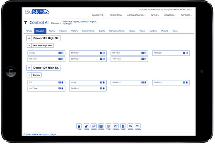Switch to the Alarms tab
Viewport: 215px width, 144px height.
pyautogui.click(x=52, y=31)
